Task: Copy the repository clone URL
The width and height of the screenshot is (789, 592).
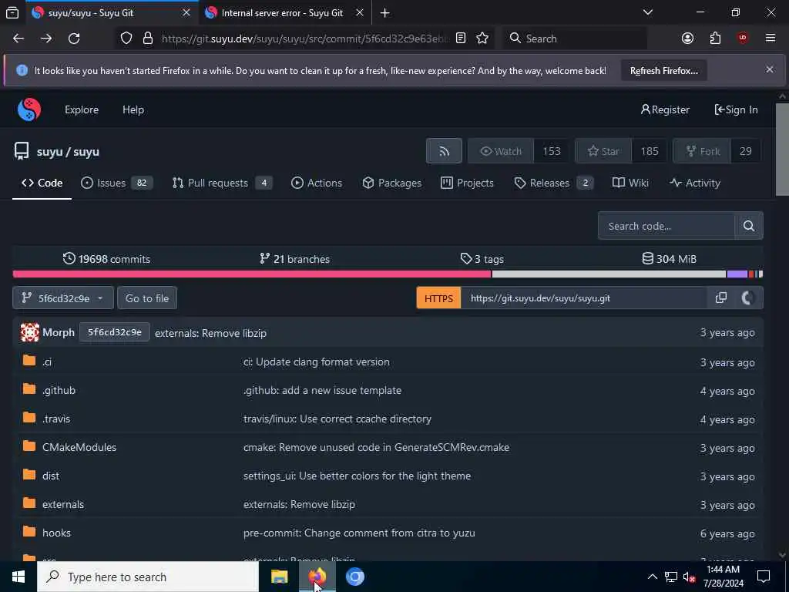Action: pyautogui.click(x=720, y=298)
